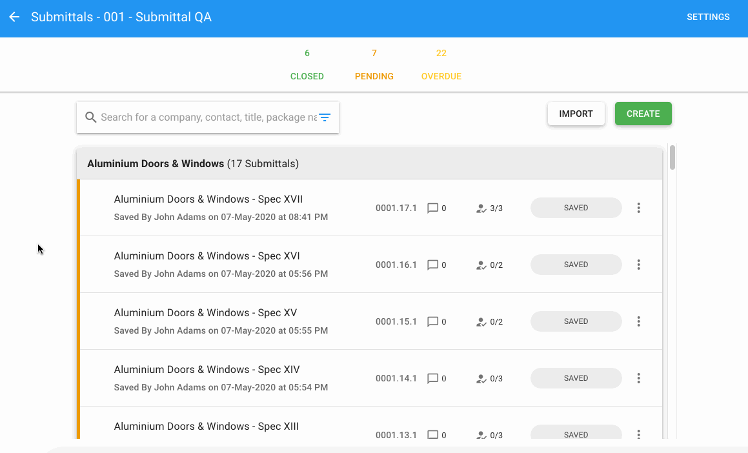This screenshot has height=453, width=748.
Task: Open submittal Aluminium Doors & Windows - Spec XIV
Action: pos(207,370)
